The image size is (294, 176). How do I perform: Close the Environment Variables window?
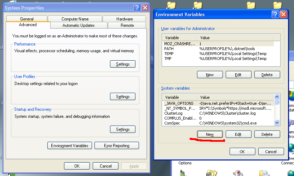pos(283,14)
